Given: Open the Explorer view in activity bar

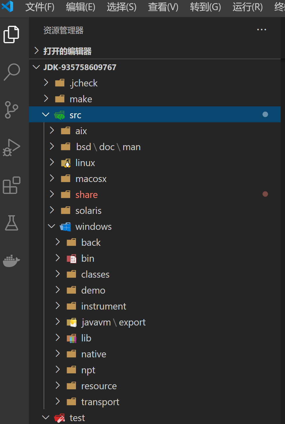Looking at the screenshot, I should point(12,34).
